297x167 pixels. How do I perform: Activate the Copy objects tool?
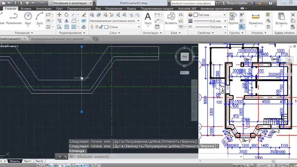(x=59, y=20)
